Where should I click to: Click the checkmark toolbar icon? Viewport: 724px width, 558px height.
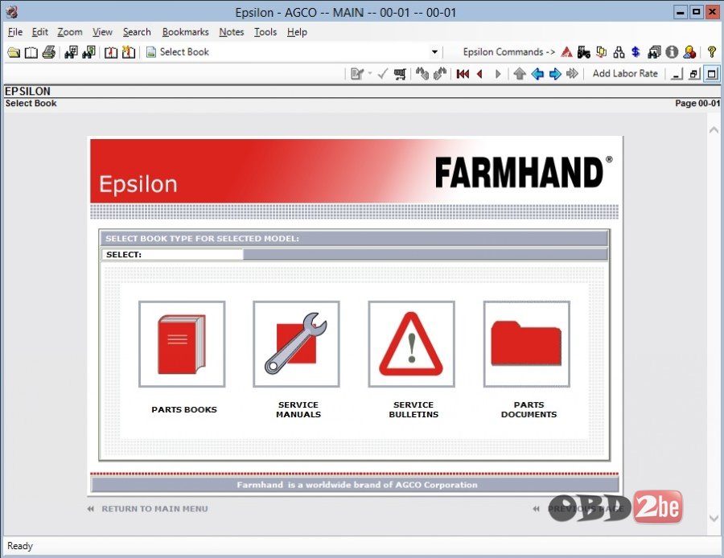382,74
